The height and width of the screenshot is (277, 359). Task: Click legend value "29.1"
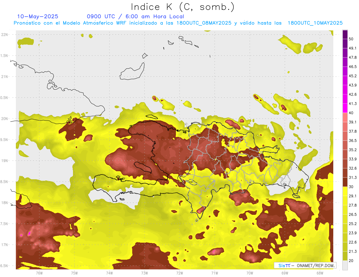353,196
